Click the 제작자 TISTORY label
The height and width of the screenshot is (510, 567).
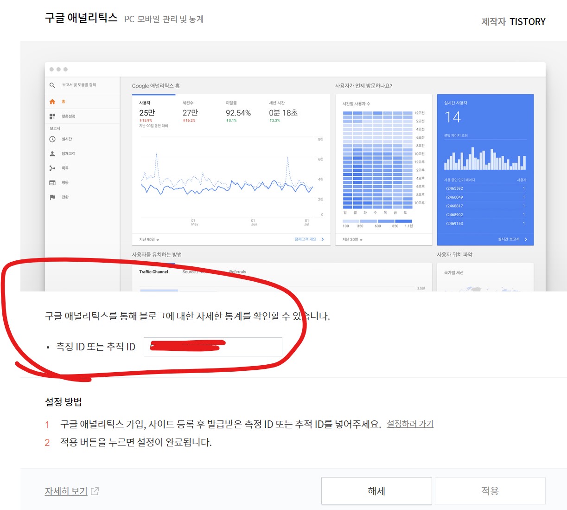point(513,22)
